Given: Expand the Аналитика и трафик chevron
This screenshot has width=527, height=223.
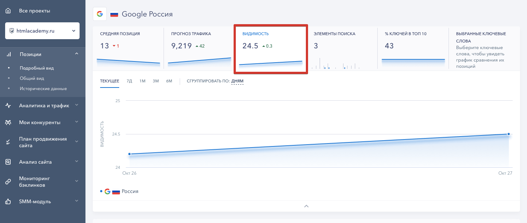Looking at the screenshot, I should tap(77, 105).
